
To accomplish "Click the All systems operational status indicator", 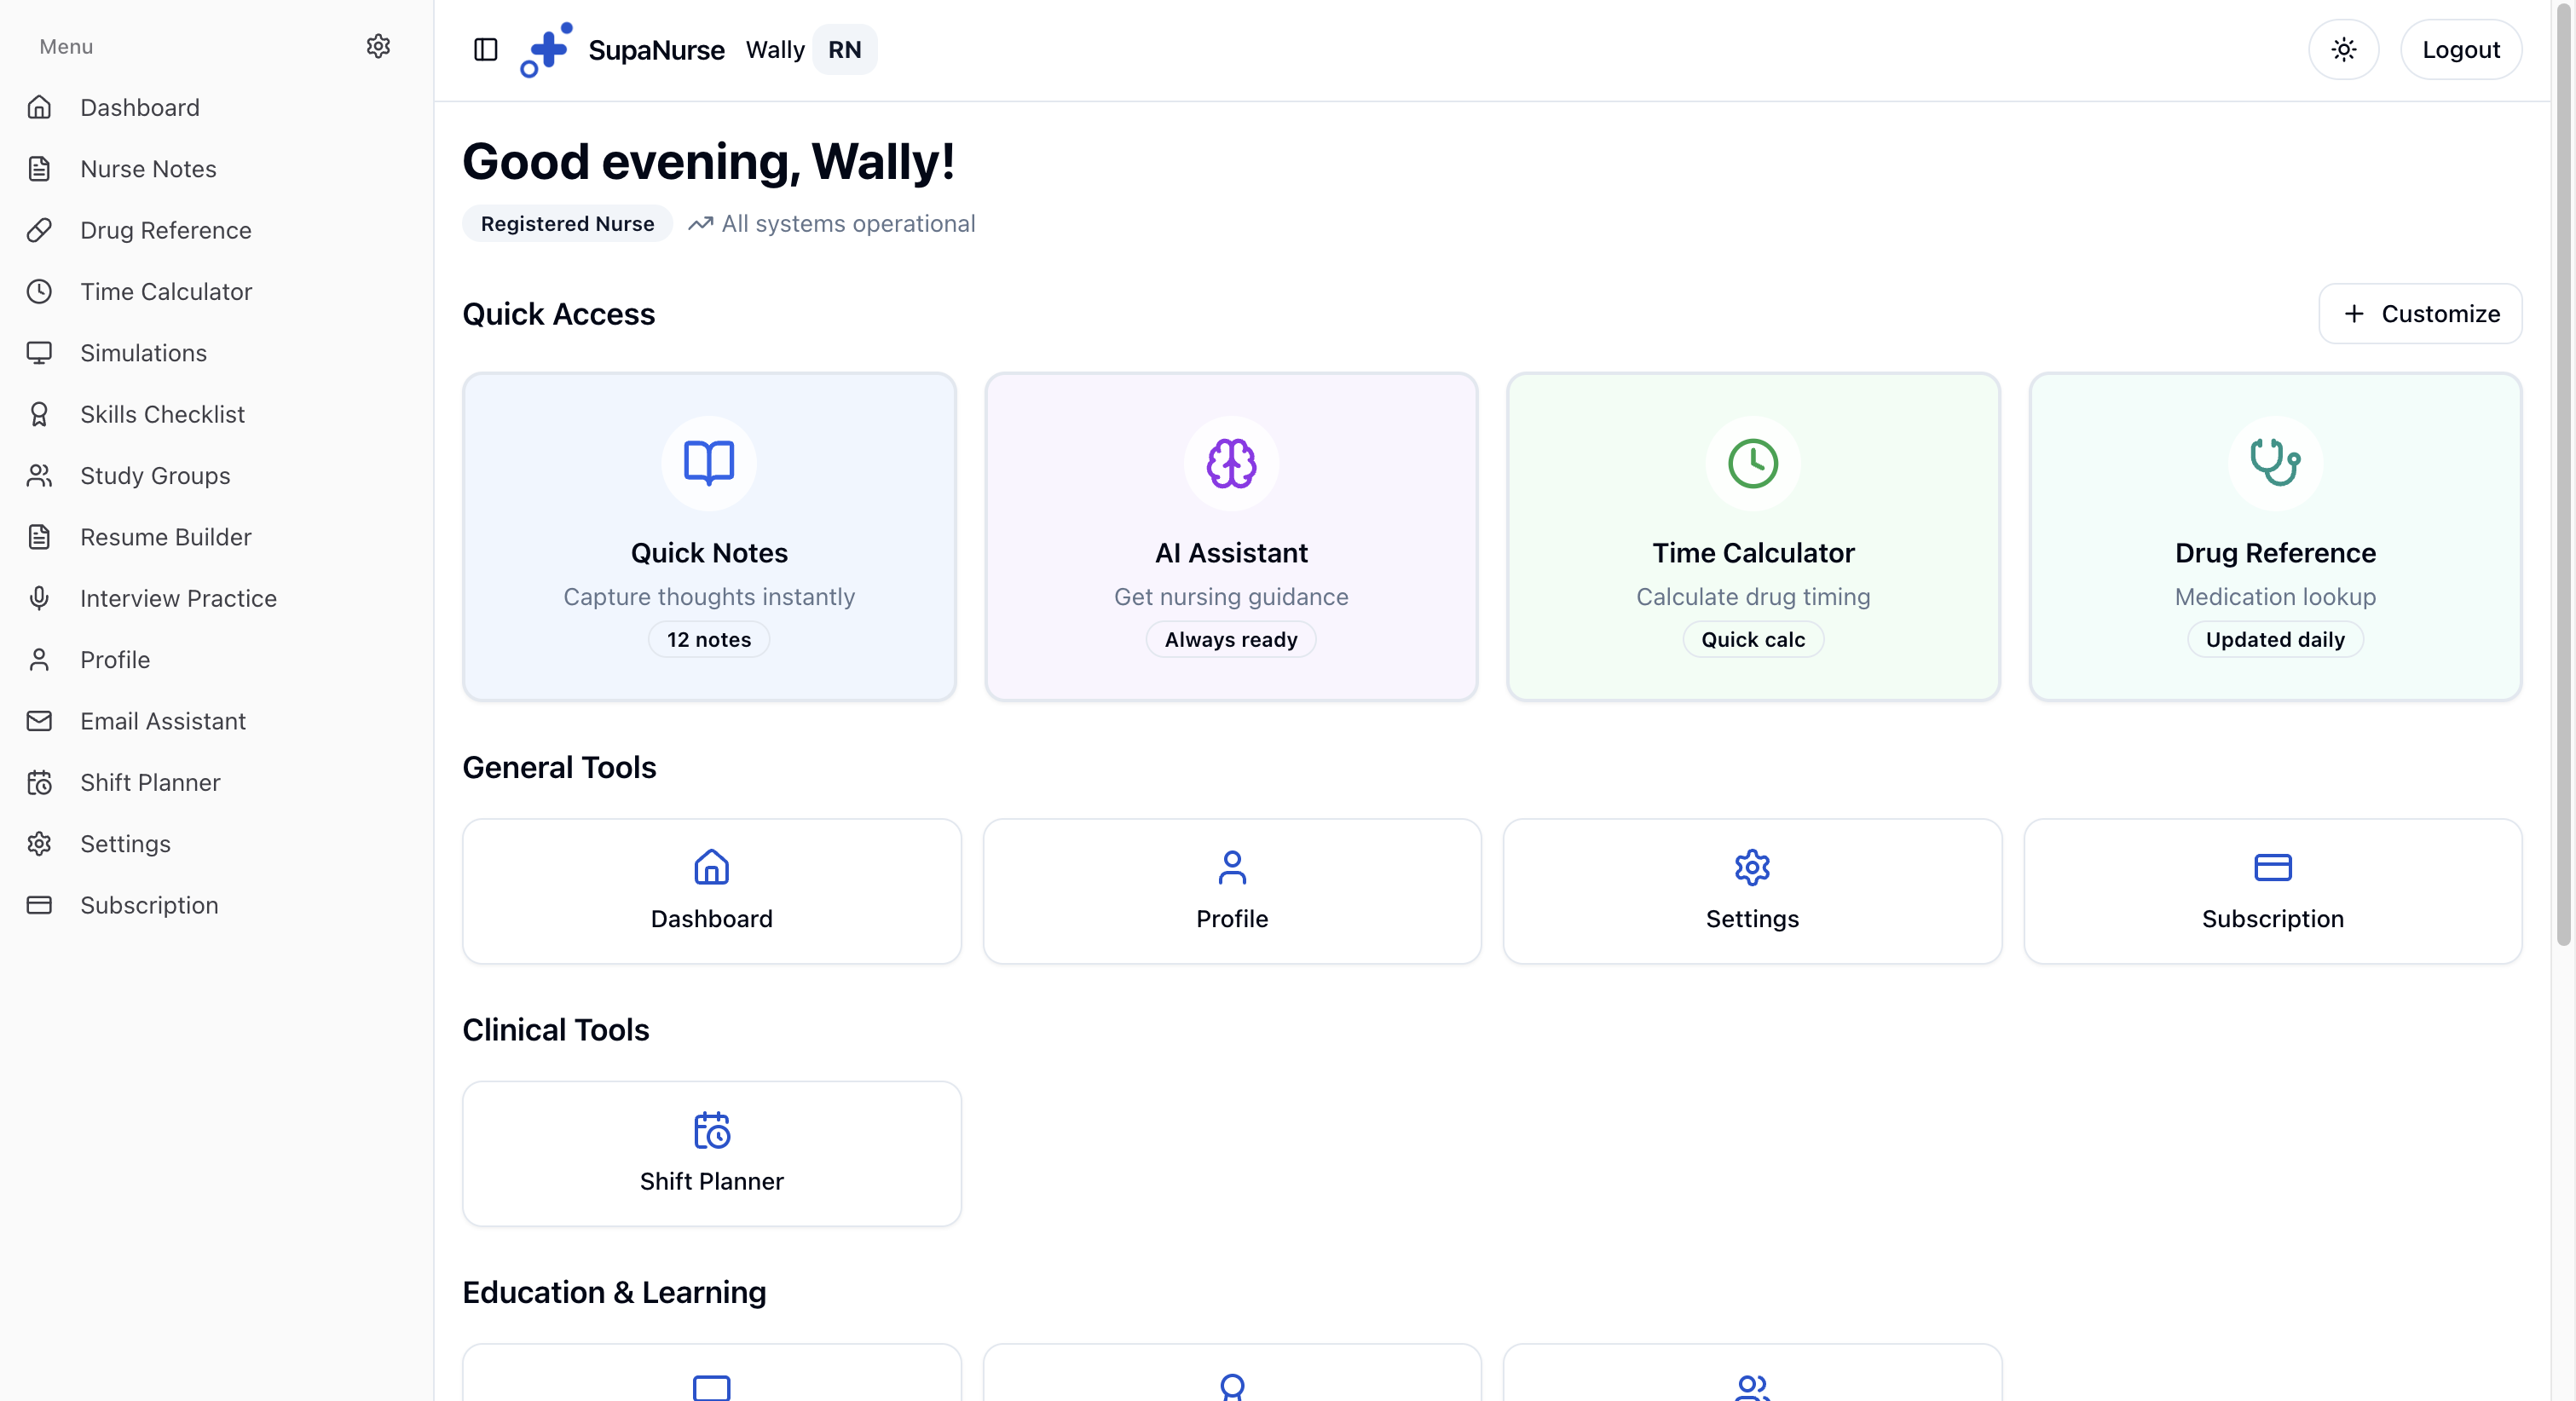I will [832, 223].
